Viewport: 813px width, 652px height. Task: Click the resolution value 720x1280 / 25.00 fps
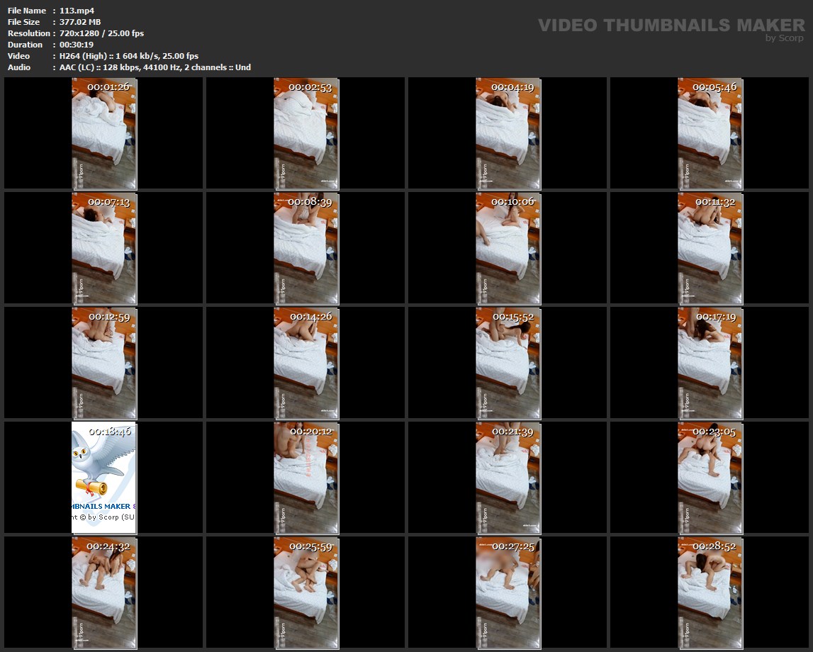[x=101, y=33]
